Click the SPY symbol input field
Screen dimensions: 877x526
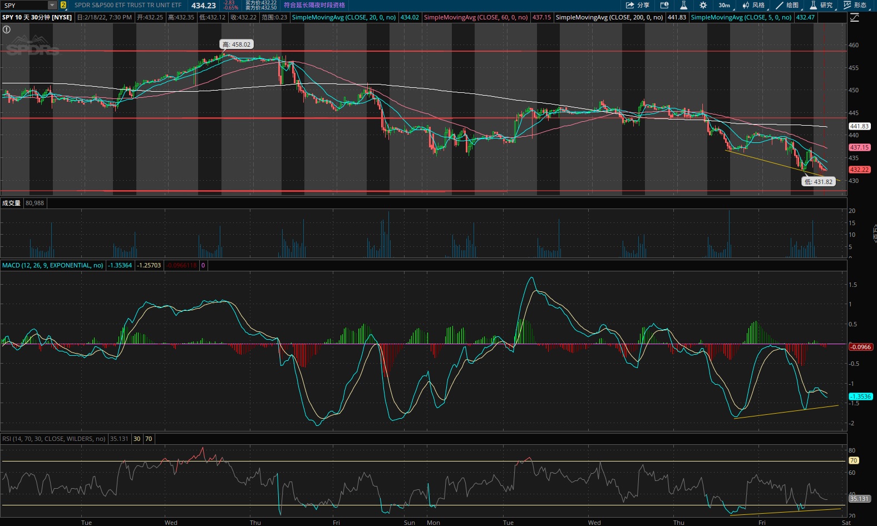pos(24,5)
